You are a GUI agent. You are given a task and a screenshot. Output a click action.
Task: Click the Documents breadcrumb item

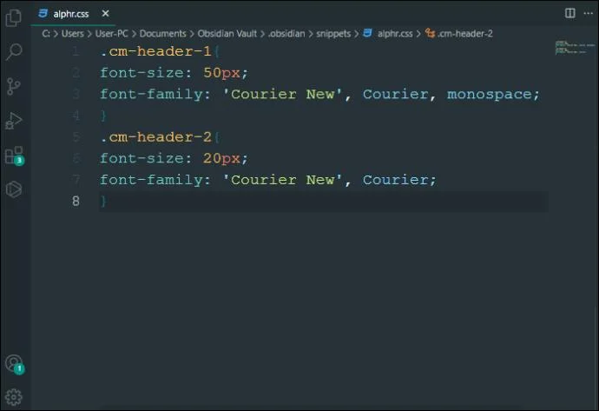(162, 34)
